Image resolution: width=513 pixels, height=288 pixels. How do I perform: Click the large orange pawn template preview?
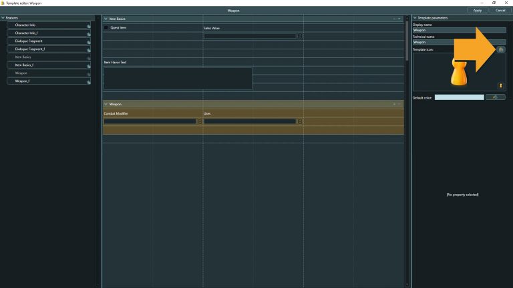pyautogui.click(x=459, y=72)
